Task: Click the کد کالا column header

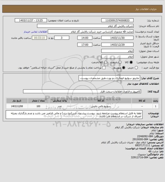Action: coord(142,100)
